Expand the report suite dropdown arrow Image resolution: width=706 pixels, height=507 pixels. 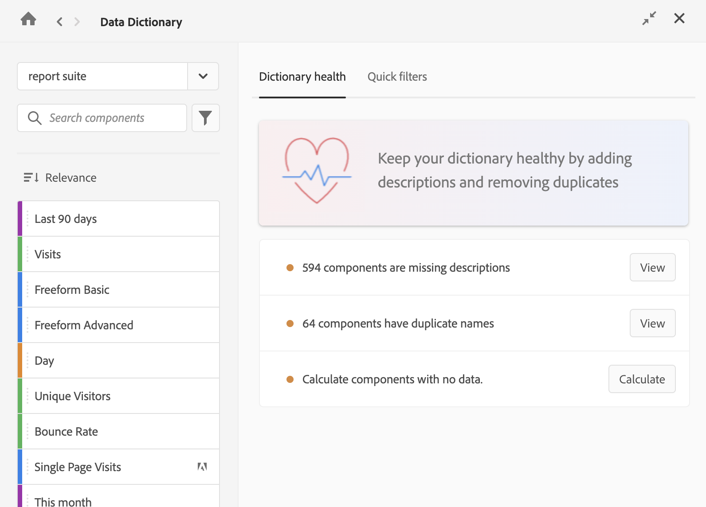(203, 76)
